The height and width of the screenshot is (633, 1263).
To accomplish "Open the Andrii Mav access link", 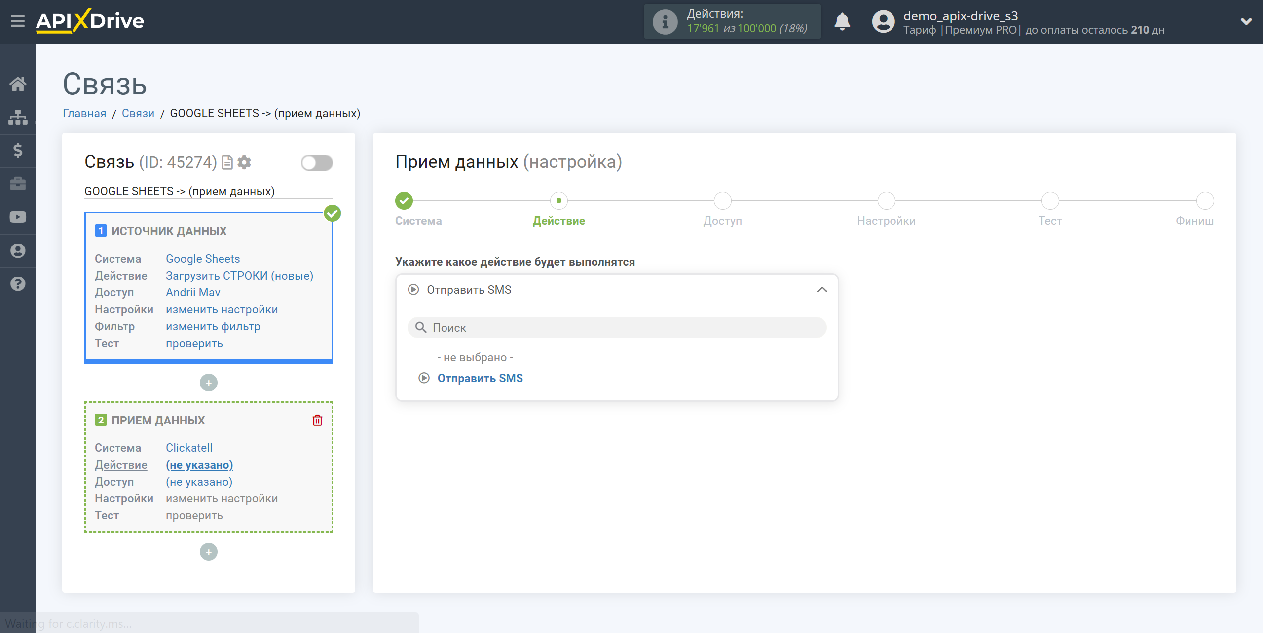I will [x=193, y=292].
